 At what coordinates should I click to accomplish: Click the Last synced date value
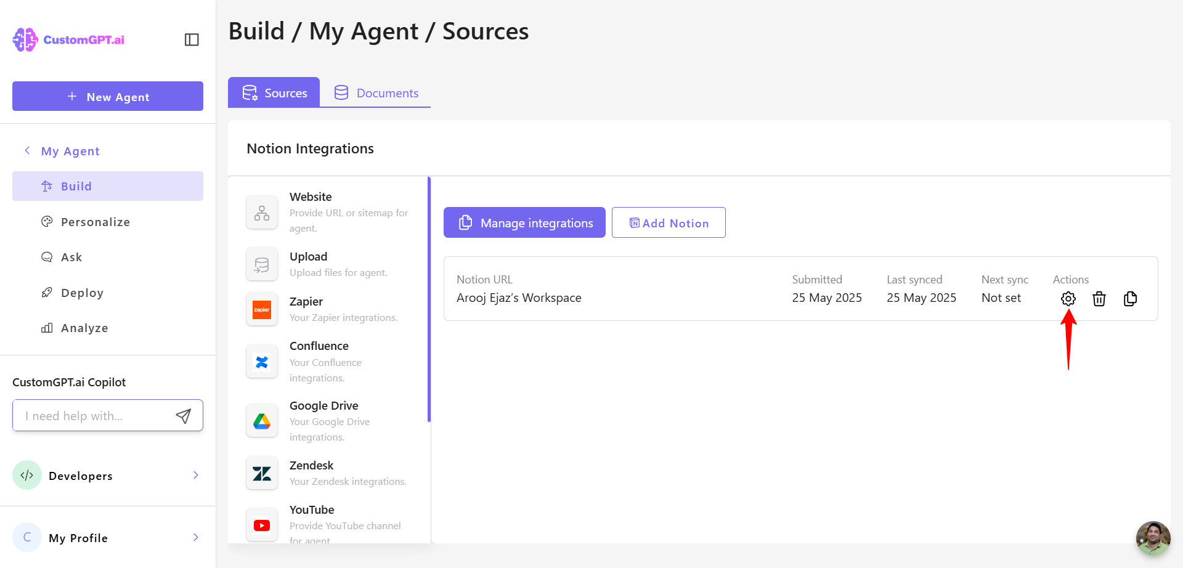point(922,298)
